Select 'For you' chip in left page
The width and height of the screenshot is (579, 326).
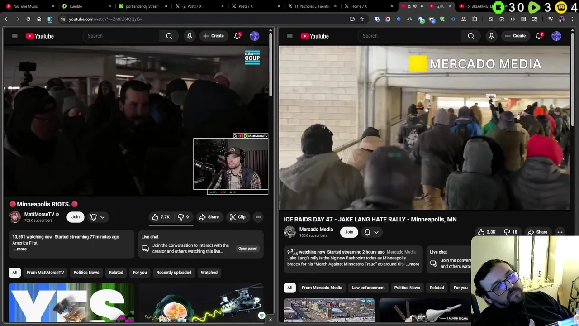pos(140,273)
